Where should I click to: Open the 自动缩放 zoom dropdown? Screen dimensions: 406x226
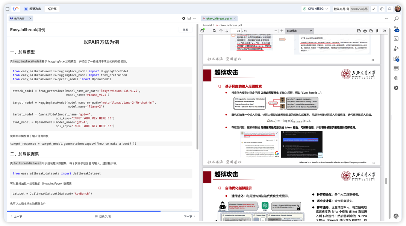(299, 31)
